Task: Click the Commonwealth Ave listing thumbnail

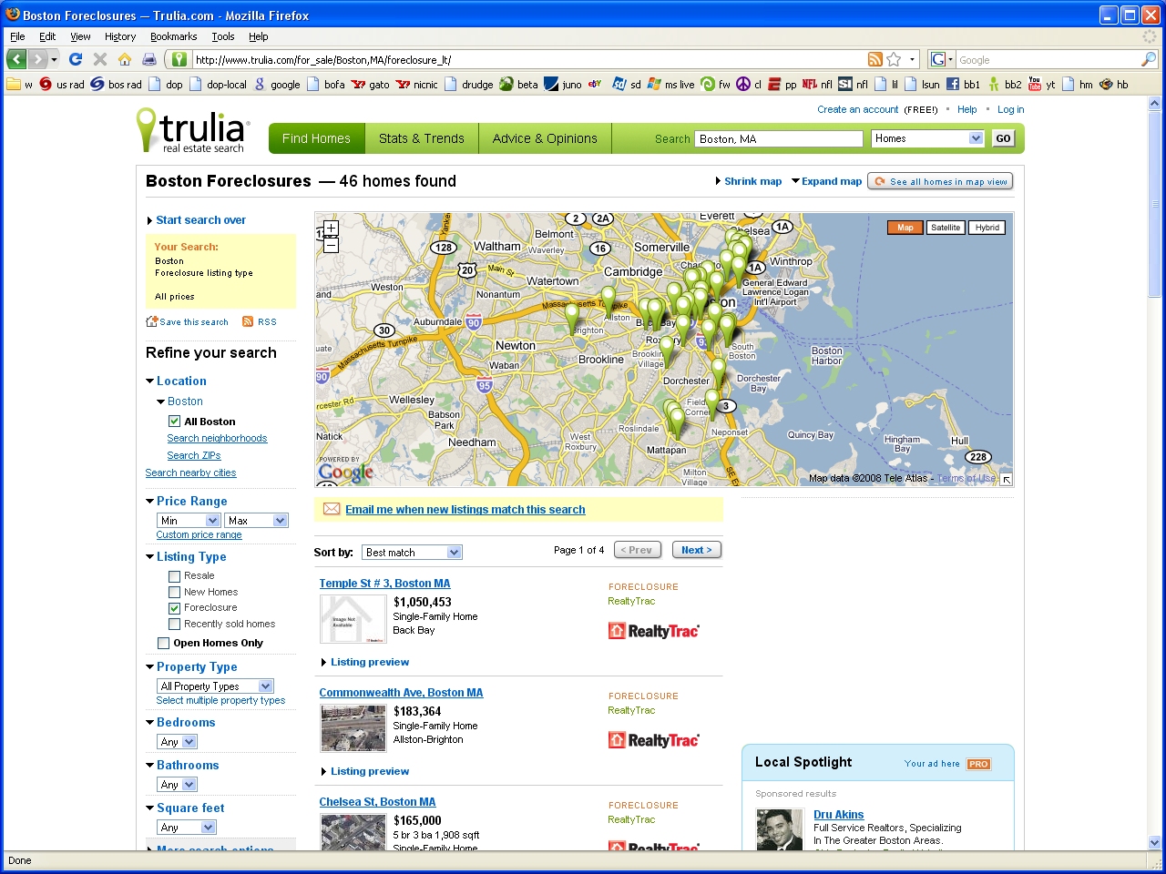Action: [353, 727]
